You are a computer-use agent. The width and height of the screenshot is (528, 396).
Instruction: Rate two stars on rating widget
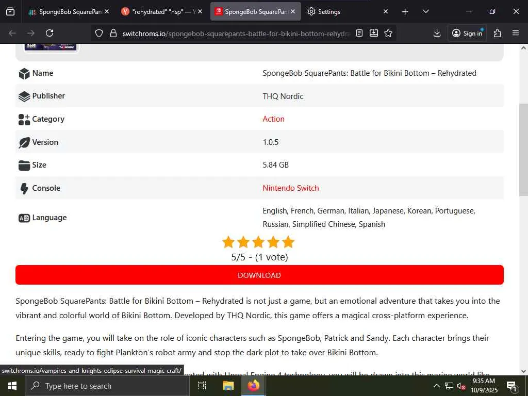click(x=243, y=242)
